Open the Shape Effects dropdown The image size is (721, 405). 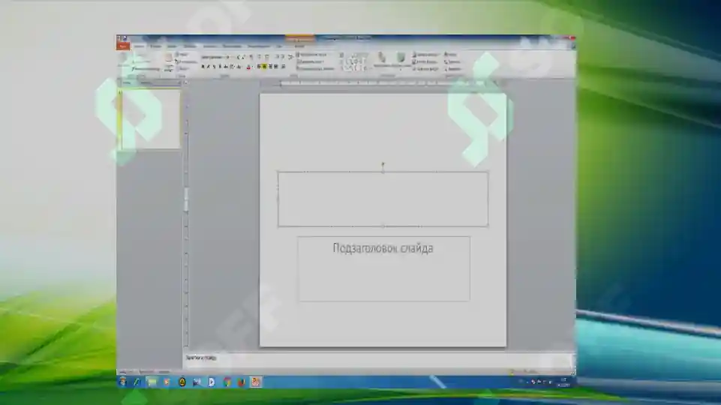click(425, 69)
